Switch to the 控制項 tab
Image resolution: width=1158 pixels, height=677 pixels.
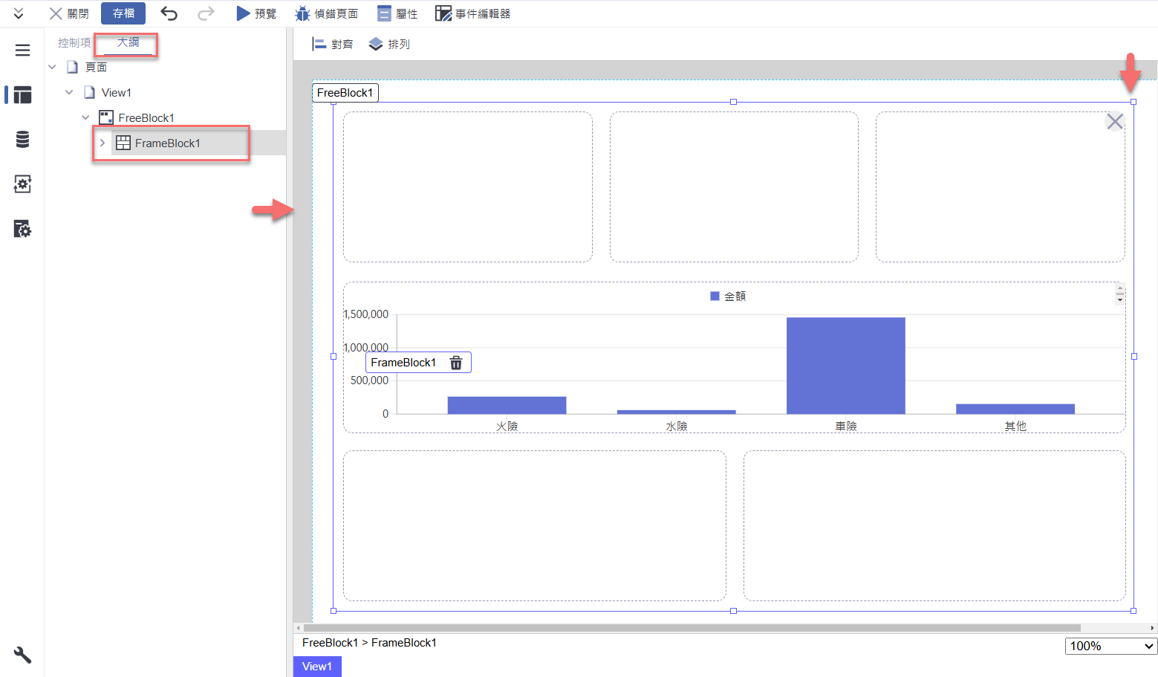coord(74,43)
